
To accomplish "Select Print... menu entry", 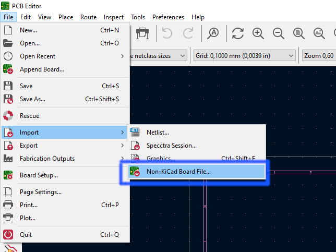I will [65, 205].
